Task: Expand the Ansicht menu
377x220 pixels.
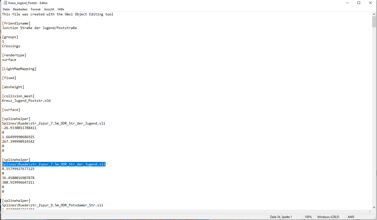Action: tap(49, 9)
